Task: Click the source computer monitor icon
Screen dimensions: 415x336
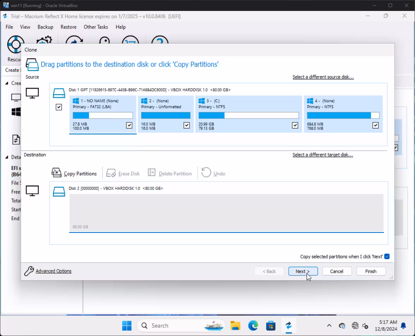Action: tap(32, 93)
